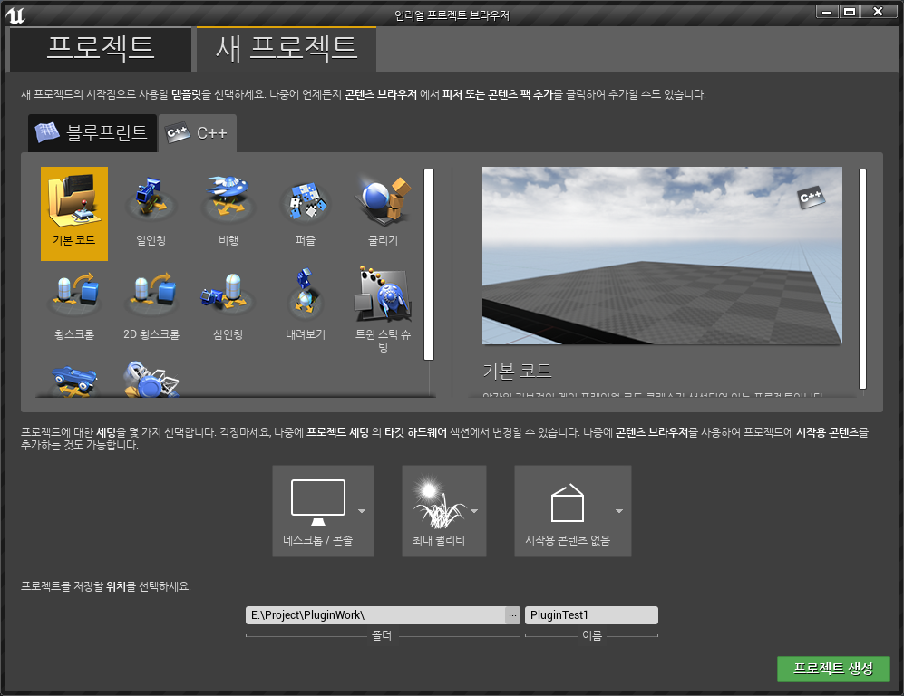
Task: Click the Unreal Engine logo
Action: [15, 14]
